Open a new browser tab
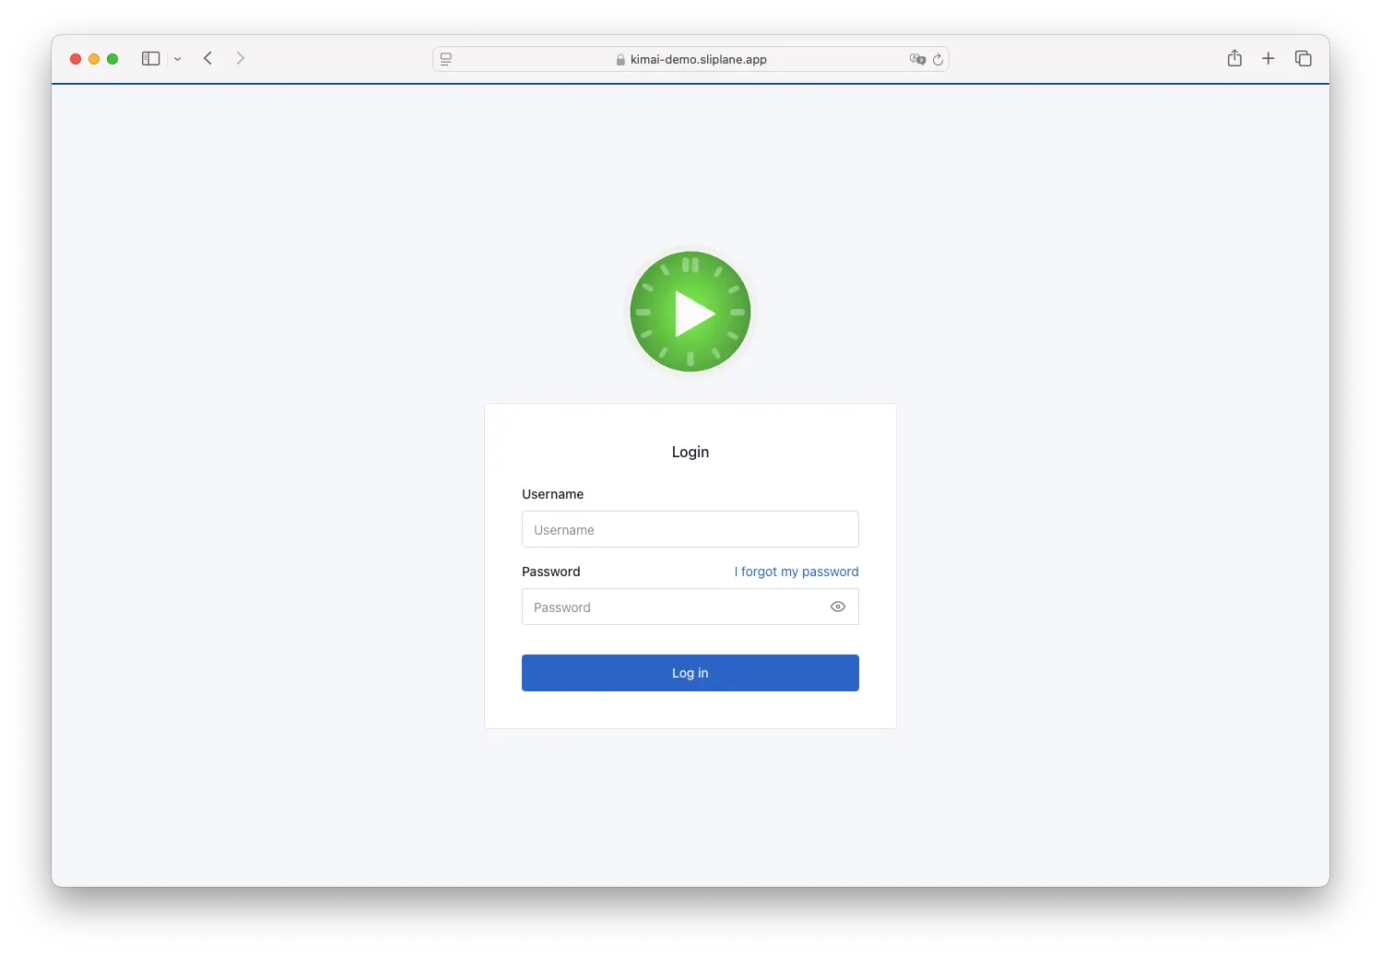The image size is (1381, 955). pos(1269,58)
